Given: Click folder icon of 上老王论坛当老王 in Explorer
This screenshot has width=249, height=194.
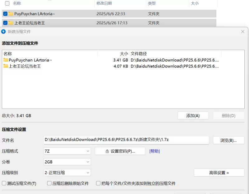Looking at the screenshot, I should (11, 23).
